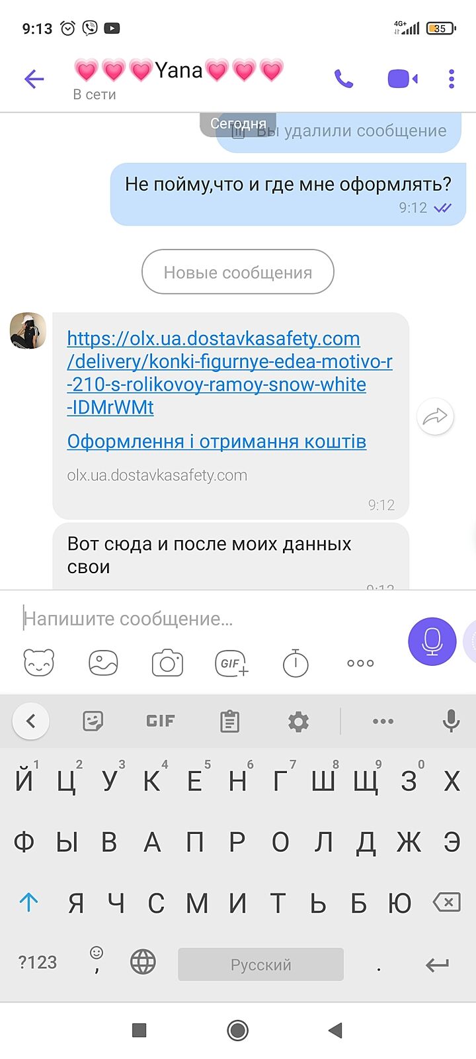Screen dimensions: 476x1059
Task: Open the gallery picture icon
Action: click(103, 663)
